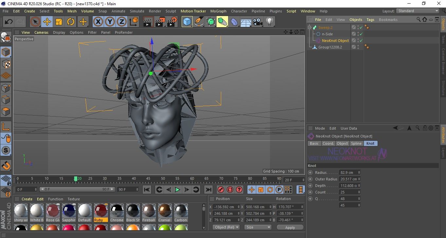Select the Live Selection tool
The image size is (446, 238).
pyautogui.click(x=35, y=22)
